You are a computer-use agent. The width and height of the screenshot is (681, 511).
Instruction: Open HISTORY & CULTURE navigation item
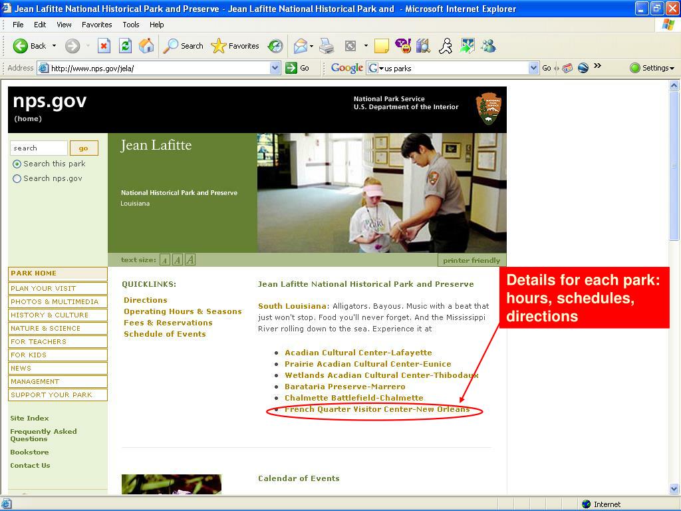click(x=58, y=315)
